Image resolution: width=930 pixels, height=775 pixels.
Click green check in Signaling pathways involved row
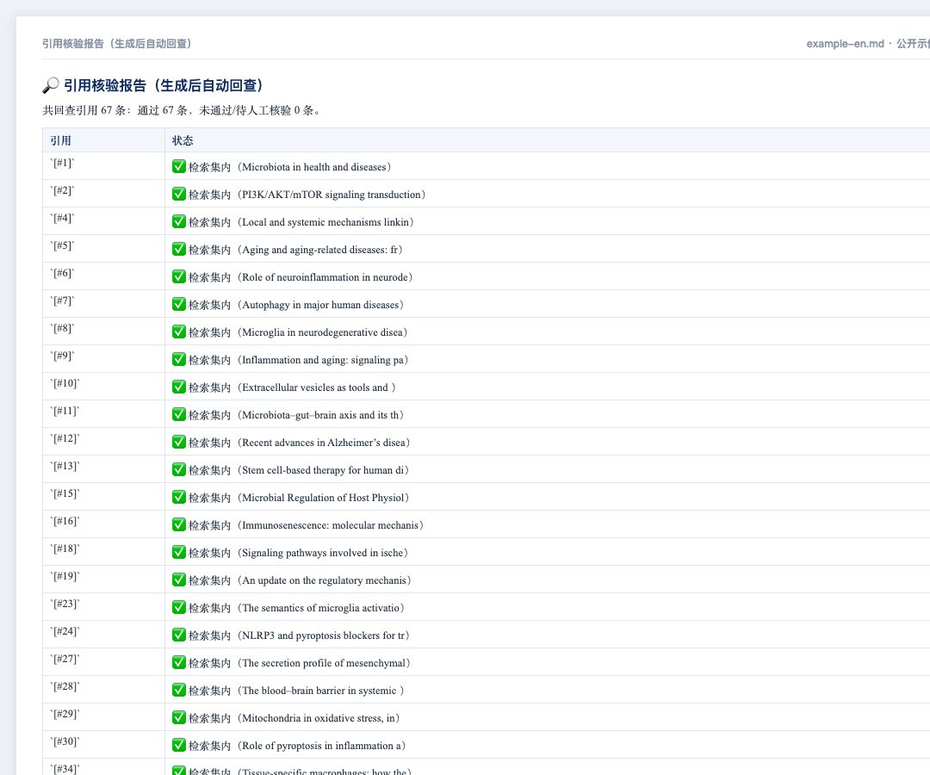pyautogui.click(x=179, y=553)
